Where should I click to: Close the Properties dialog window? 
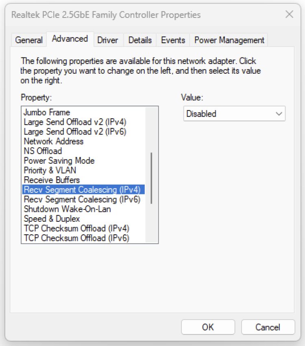pos(289,15)
